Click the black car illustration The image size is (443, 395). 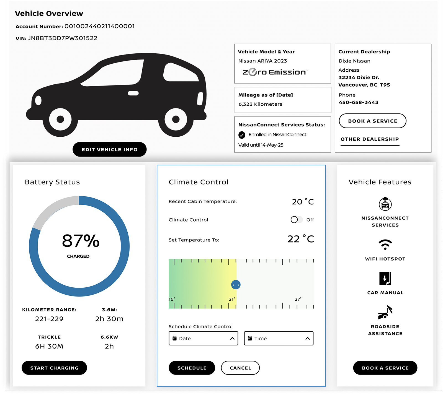pyautogui.click(x=116, y=94)
